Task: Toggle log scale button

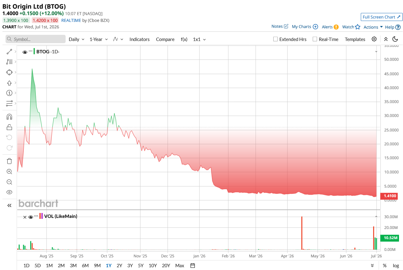Action: point(396,265)
